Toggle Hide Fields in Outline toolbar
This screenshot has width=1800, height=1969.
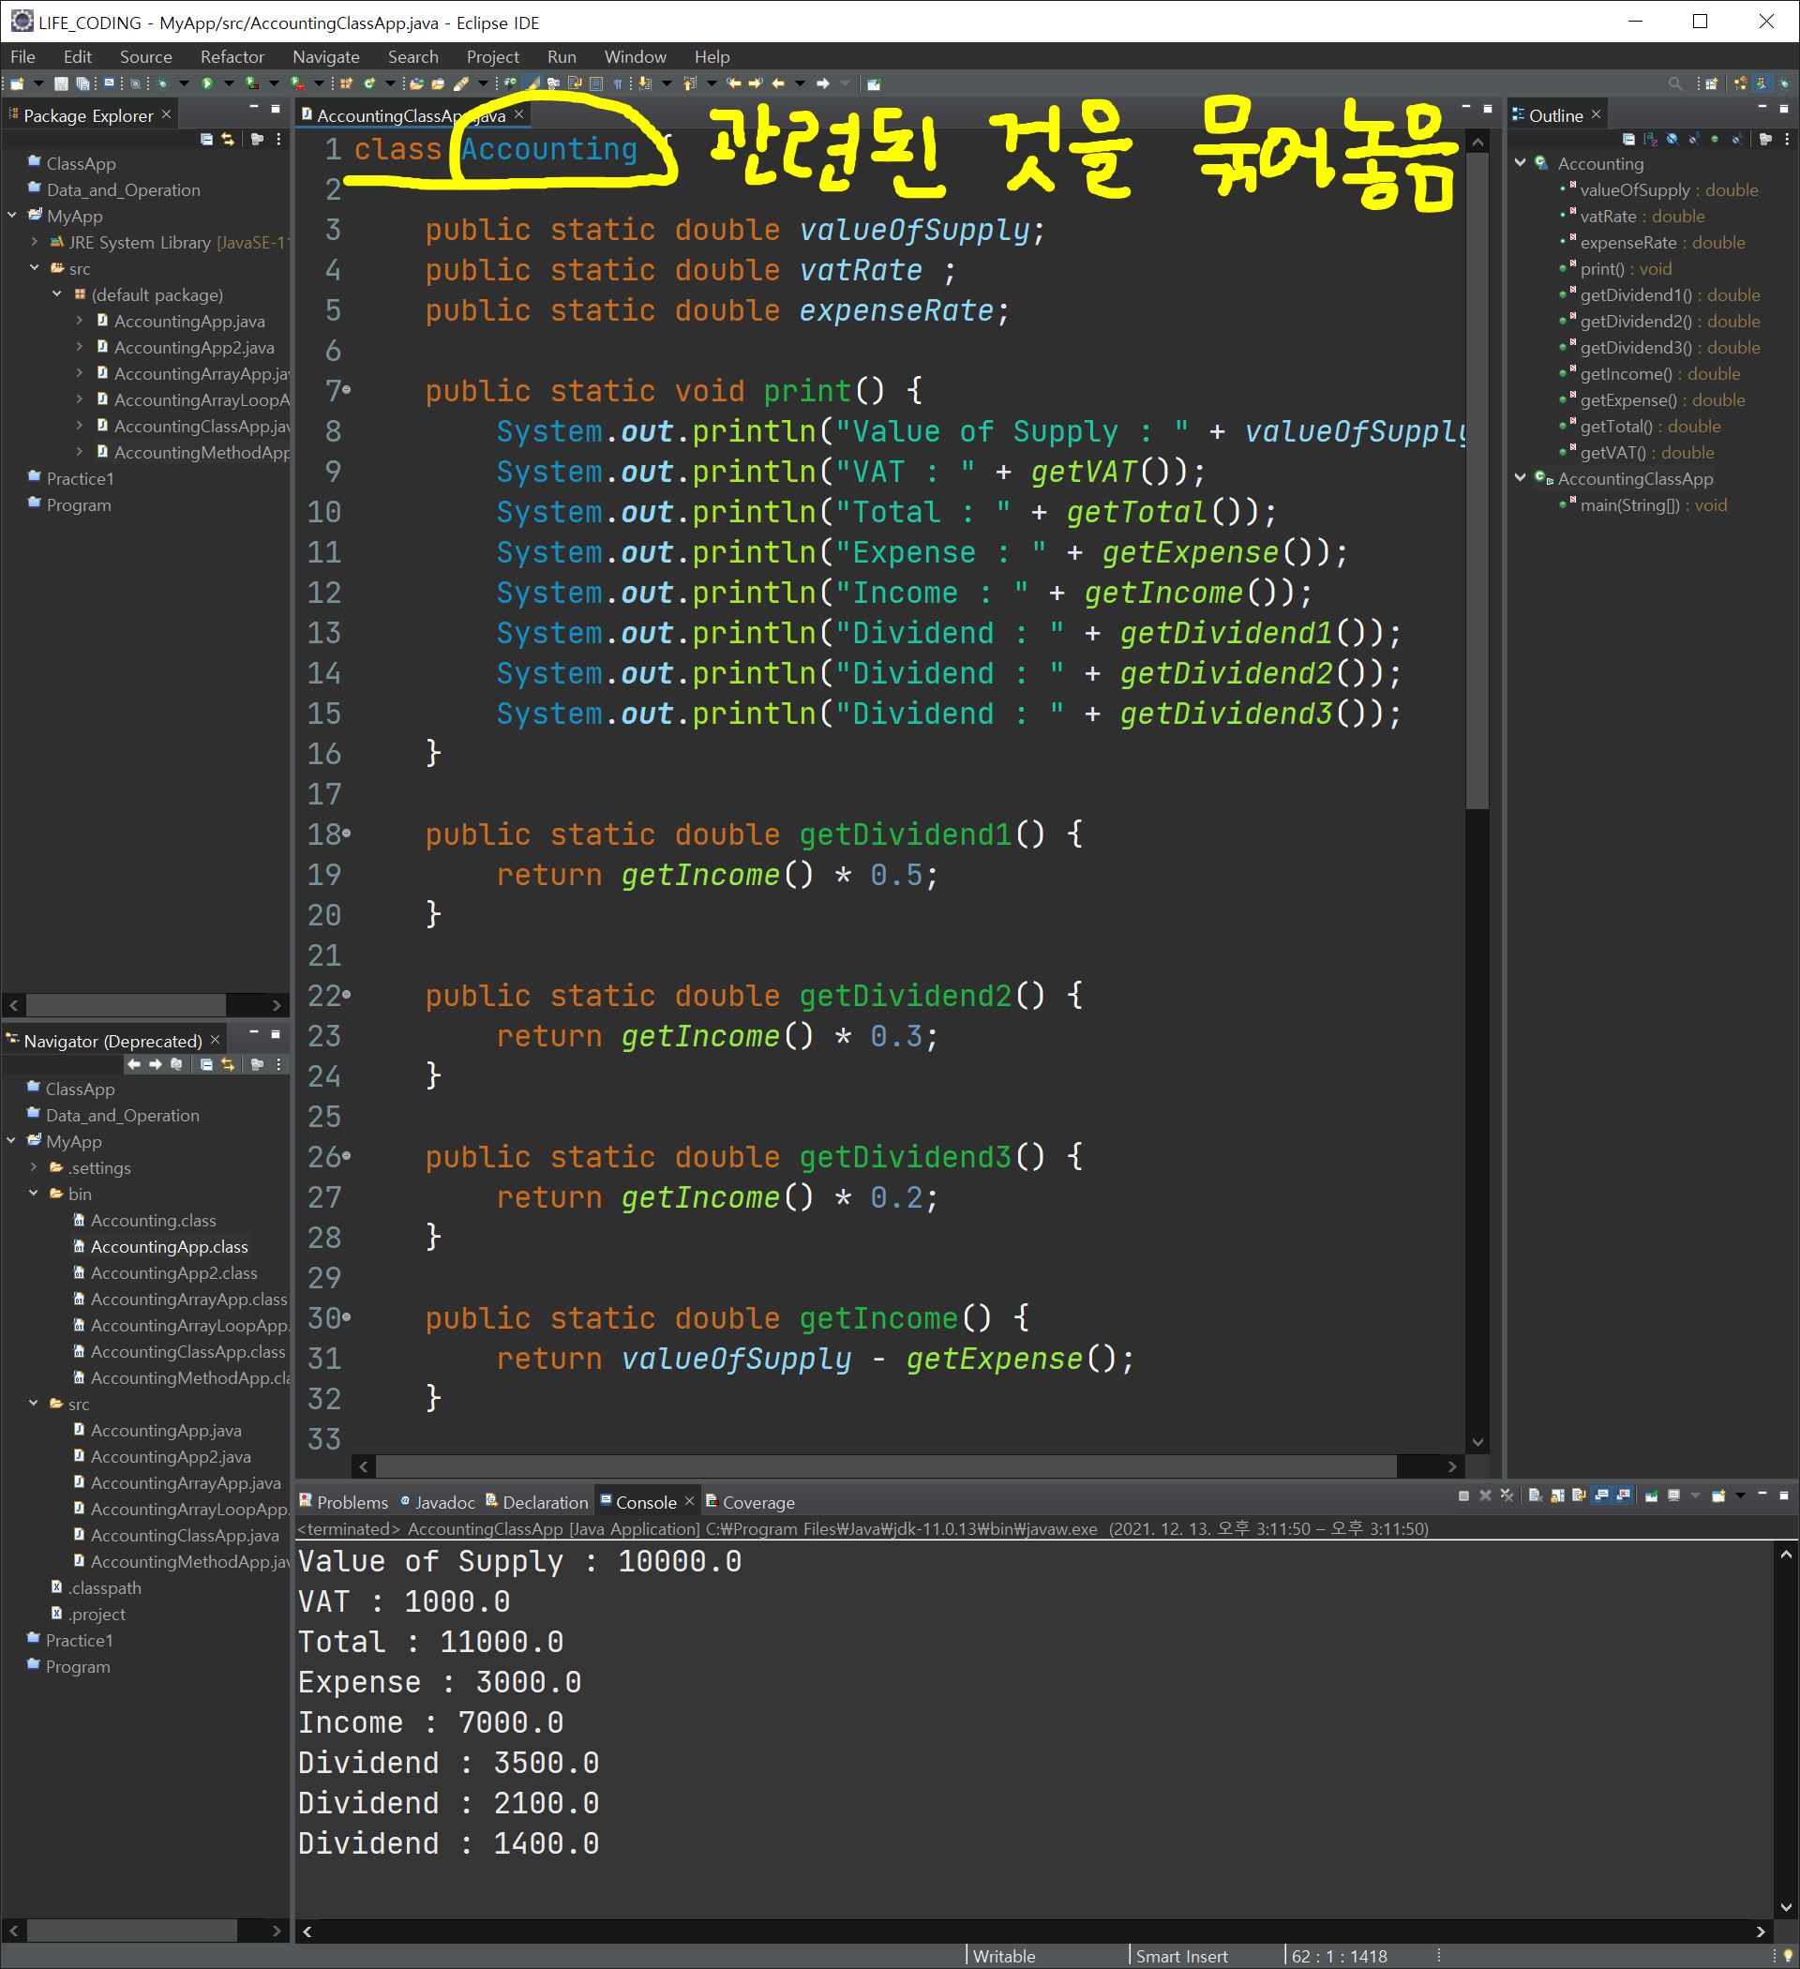(1672, 140)
